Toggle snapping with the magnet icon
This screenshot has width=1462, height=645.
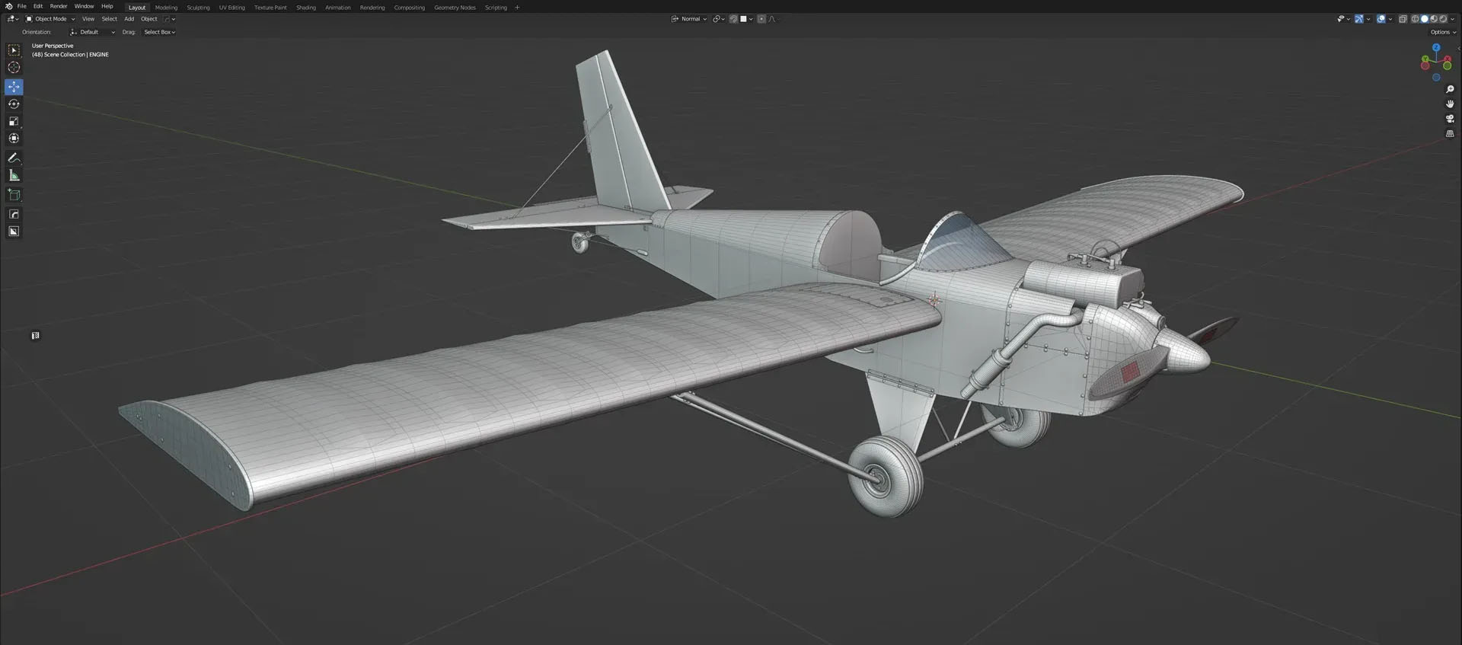pos(734,19)
